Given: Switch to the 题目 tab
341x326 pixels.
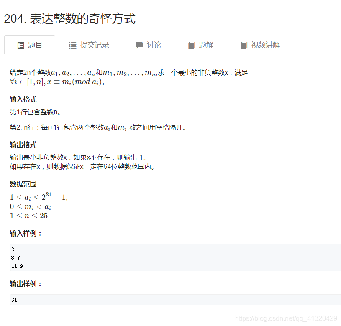Looking at the screenshot, I should (x=30, y=45).
